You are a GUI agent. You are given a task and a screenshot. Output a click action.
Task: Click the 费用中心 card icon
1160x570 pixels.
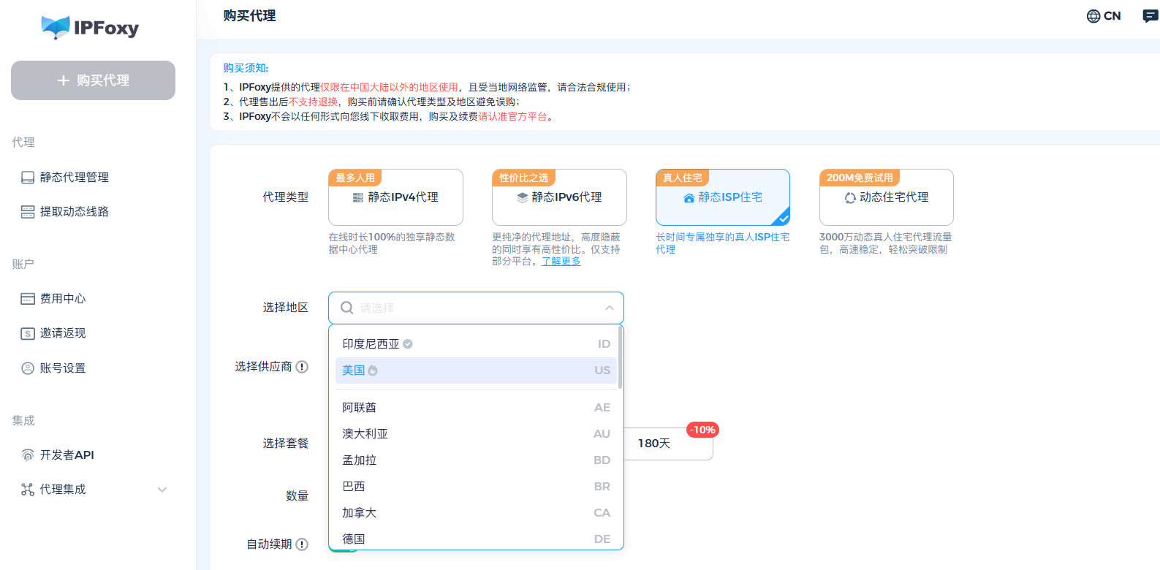pos(28,299)
